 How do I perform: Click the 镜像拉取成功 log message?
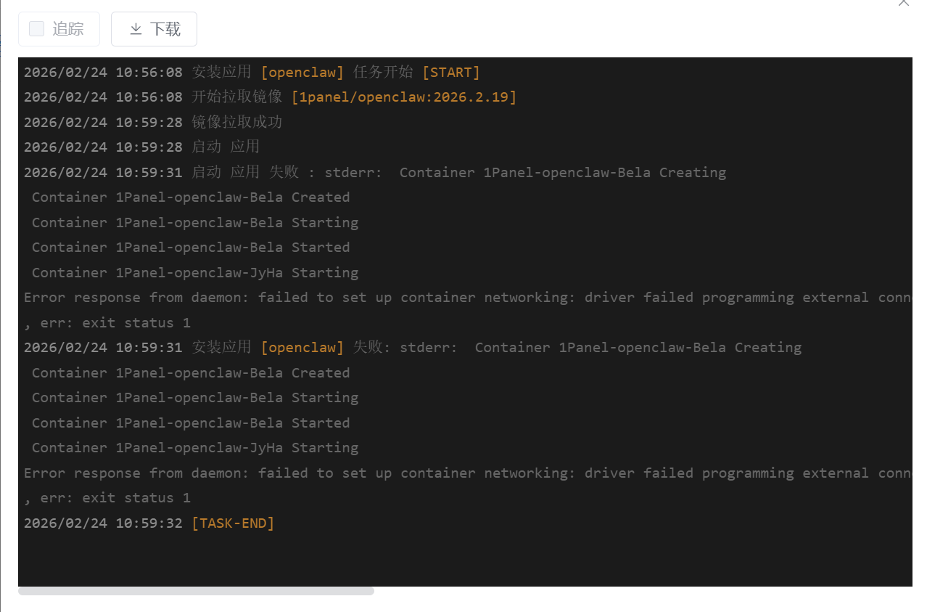[236, 122]
